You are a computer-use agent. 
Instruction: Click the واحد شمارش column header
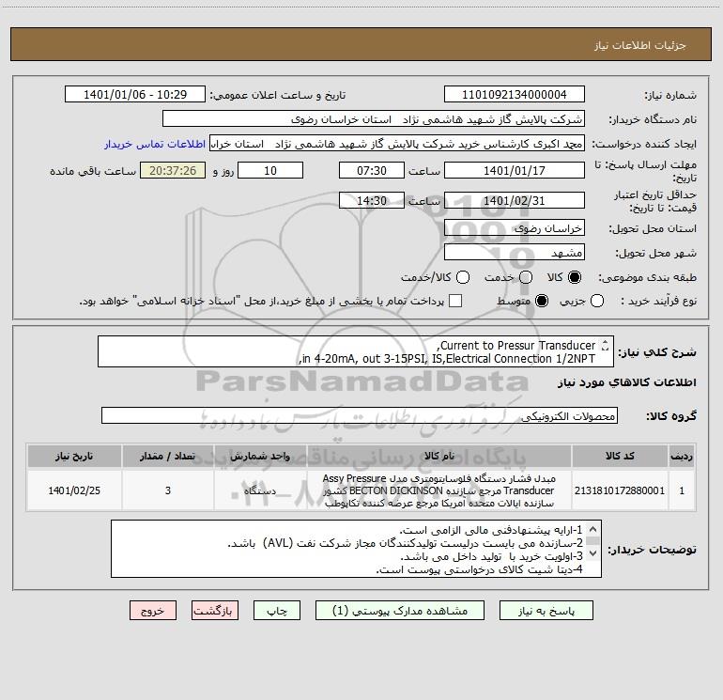pos(260,456)
